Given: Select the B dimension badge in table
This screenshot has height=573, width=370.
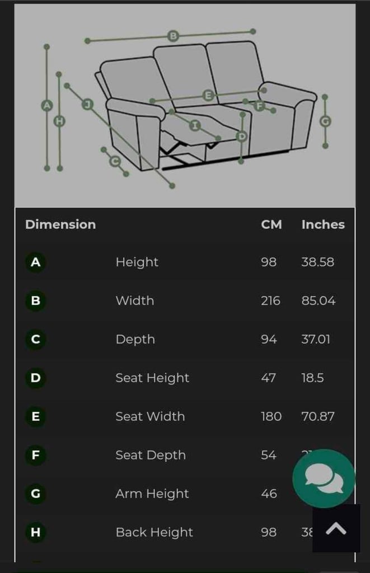Looking at the screenshot, I should (x=35, y=300).
